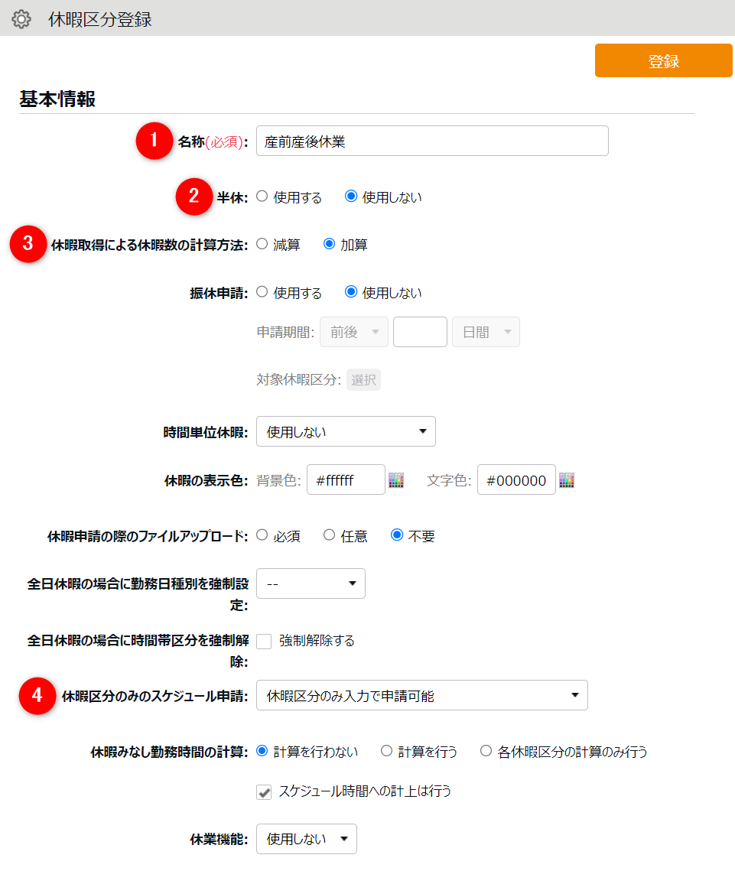Open the 勤務日種別 forced setting dropdown

tap(311, 583)
